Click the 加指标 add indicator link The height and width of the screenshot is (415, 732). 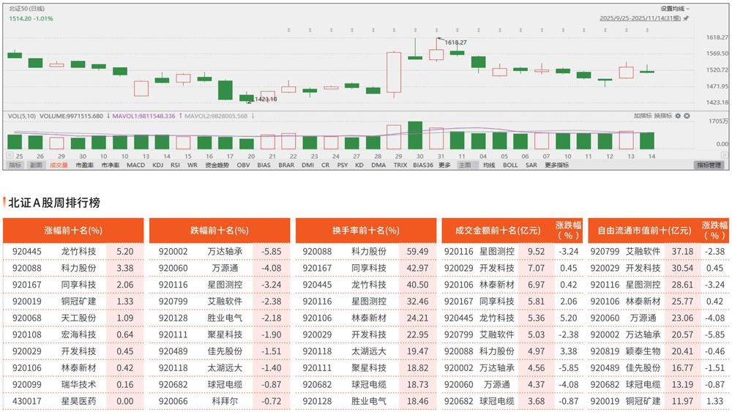642,116
